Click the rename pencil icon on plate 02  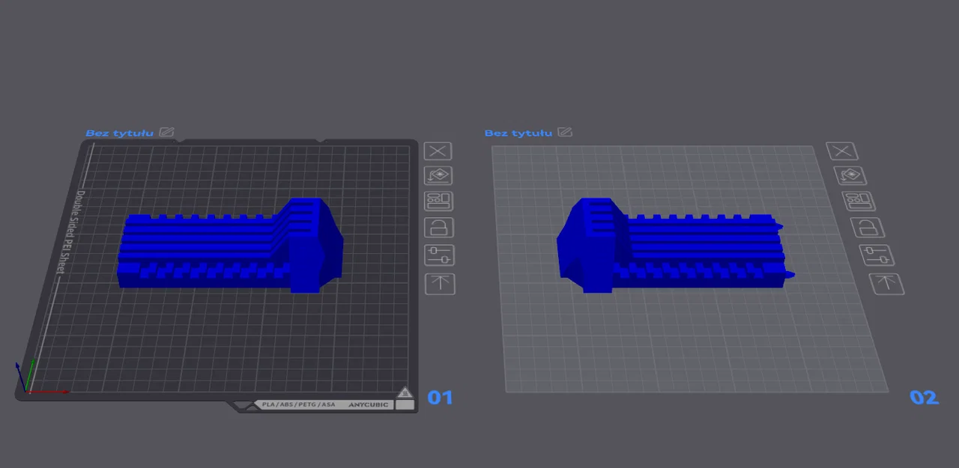[564, 133]
